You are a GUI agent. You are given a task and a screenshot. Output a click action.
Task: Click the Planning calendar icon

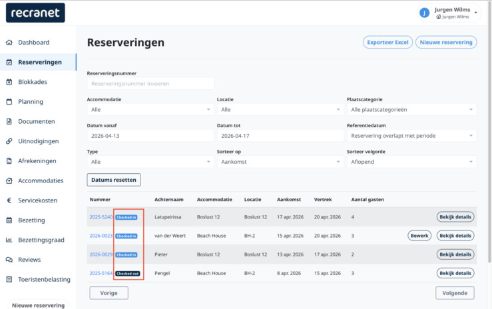9,102
